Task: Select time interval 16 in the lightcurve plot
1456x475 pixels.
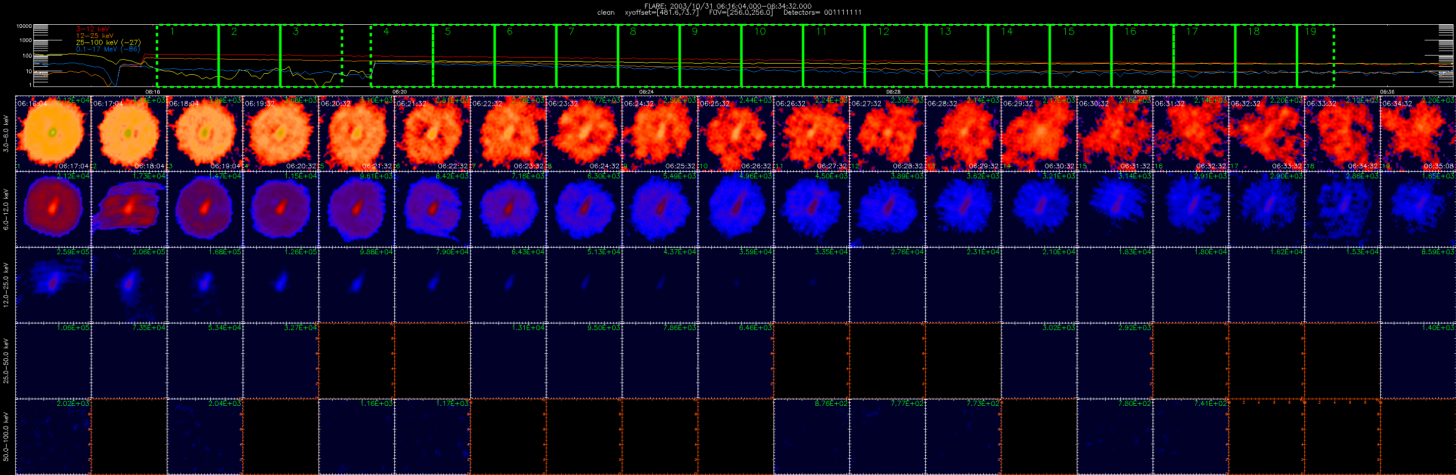Action: [1143, 56]
